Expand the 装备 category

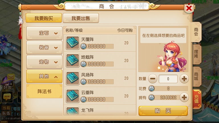[x=44, y=48]
